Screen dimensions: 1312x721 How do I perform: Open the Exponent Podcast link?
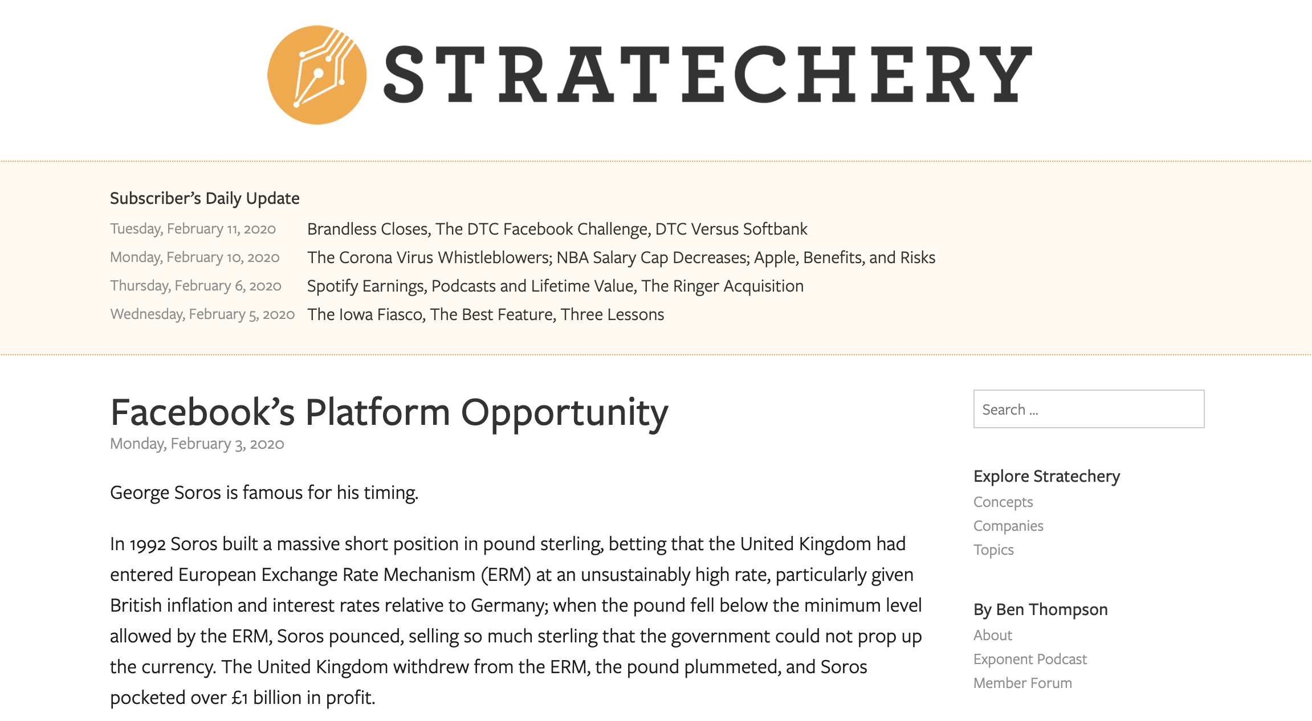coord(1029,659)
